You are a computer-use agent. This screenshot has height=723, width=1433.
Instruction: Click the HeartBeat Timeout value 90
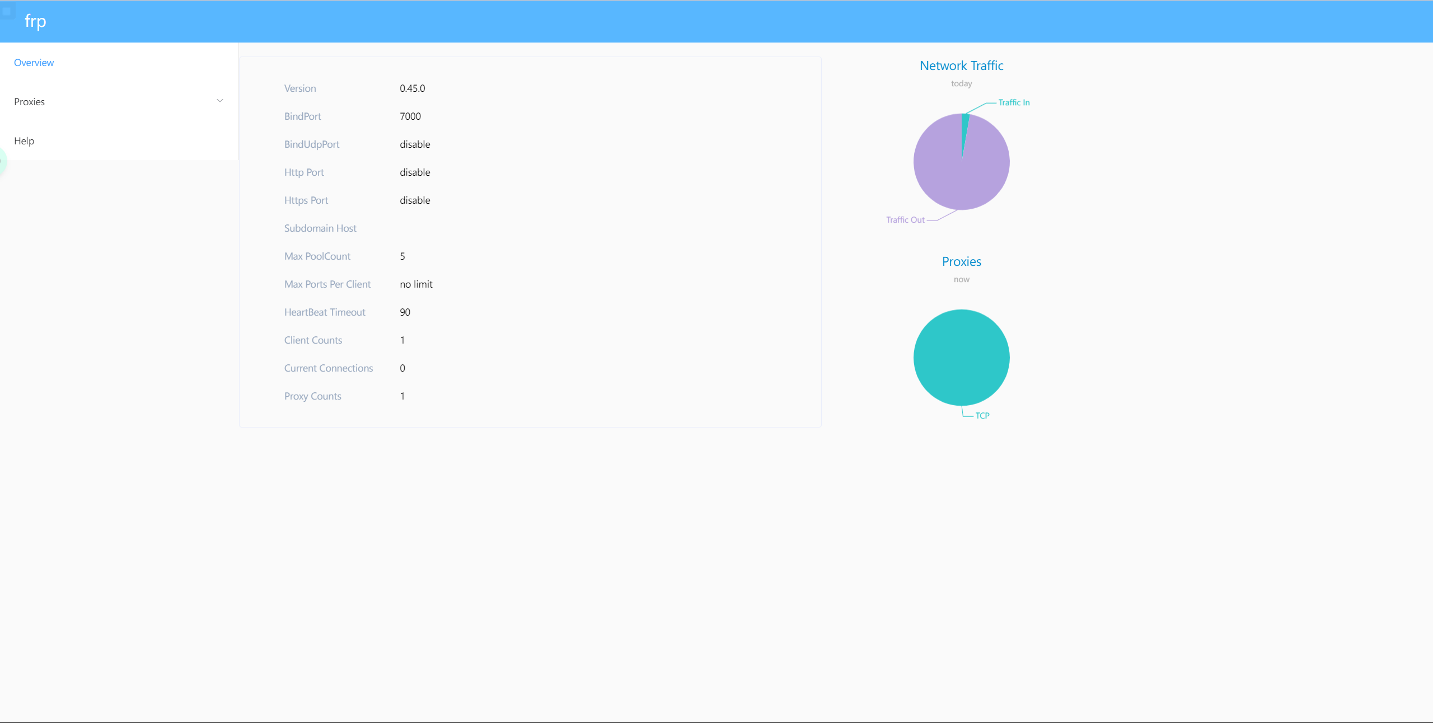405,312
